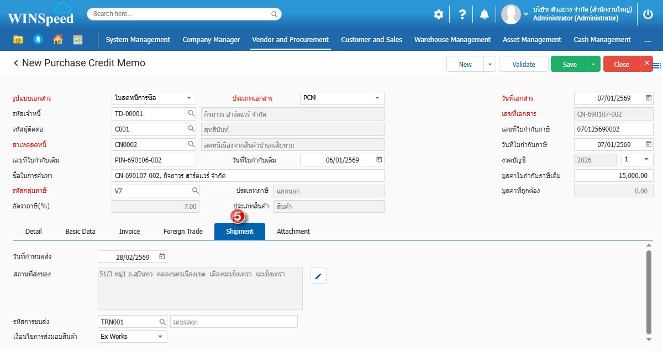Go back using the arrow beside title
Viewport: 663px width, 351px height.
point(16,64)
